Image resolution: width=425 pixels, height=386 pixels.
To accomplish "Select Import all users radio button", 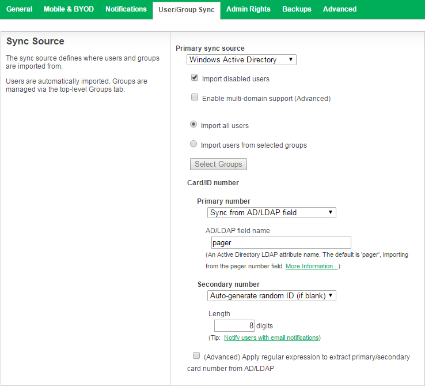I will (193, 125).
